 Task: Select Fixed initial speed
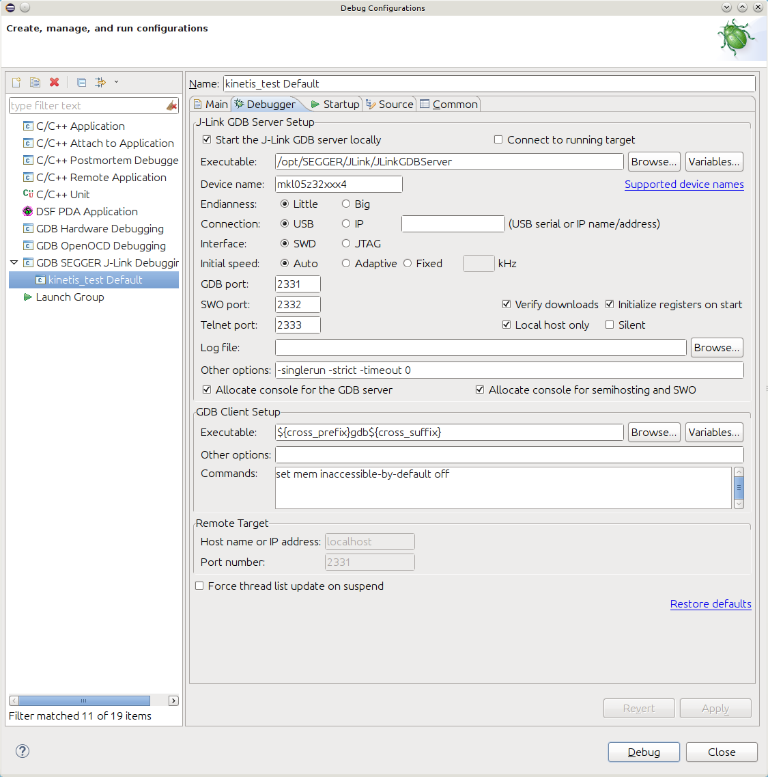point(407,263)
